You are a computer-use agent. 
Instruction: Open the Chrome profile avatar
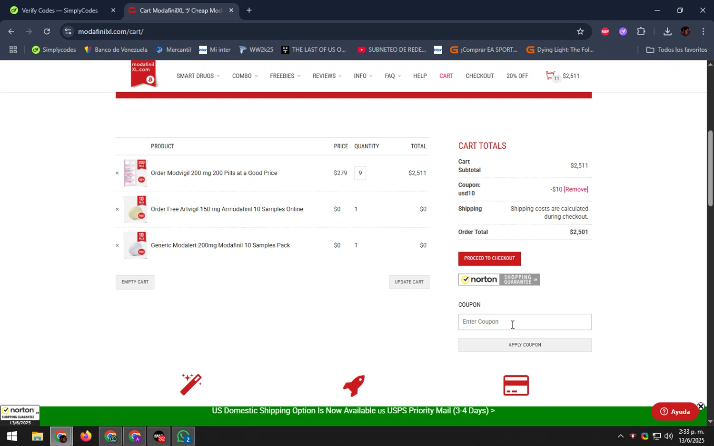pyautogui.click(x=685, y=31)
